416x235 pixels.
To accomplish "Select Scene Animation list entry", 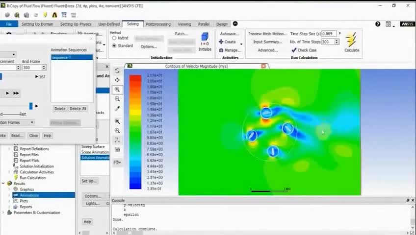I will (x=95, y=152).
